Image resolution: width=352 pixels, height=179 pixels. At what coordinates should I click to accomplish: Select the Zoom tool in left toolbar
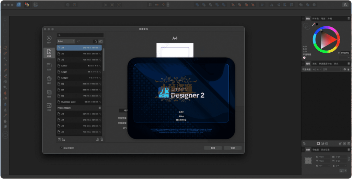pos(5,127)
